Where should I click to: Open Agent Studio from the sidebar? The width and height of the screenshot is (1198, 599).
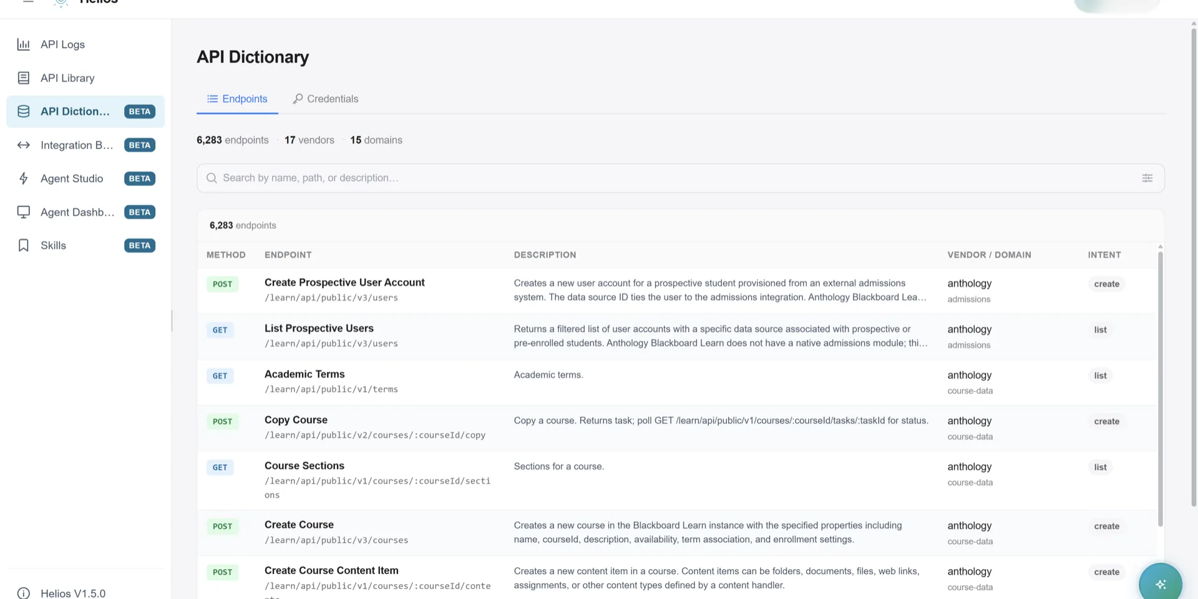pos(85,178)
